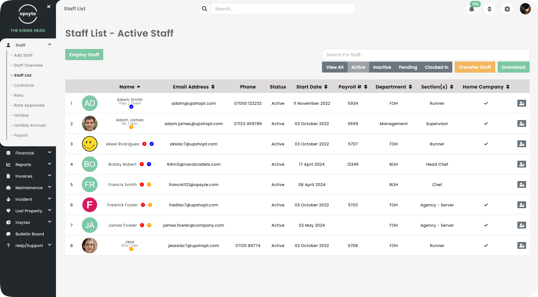
Task: Select the Pending filter tab
Action: 408,67
